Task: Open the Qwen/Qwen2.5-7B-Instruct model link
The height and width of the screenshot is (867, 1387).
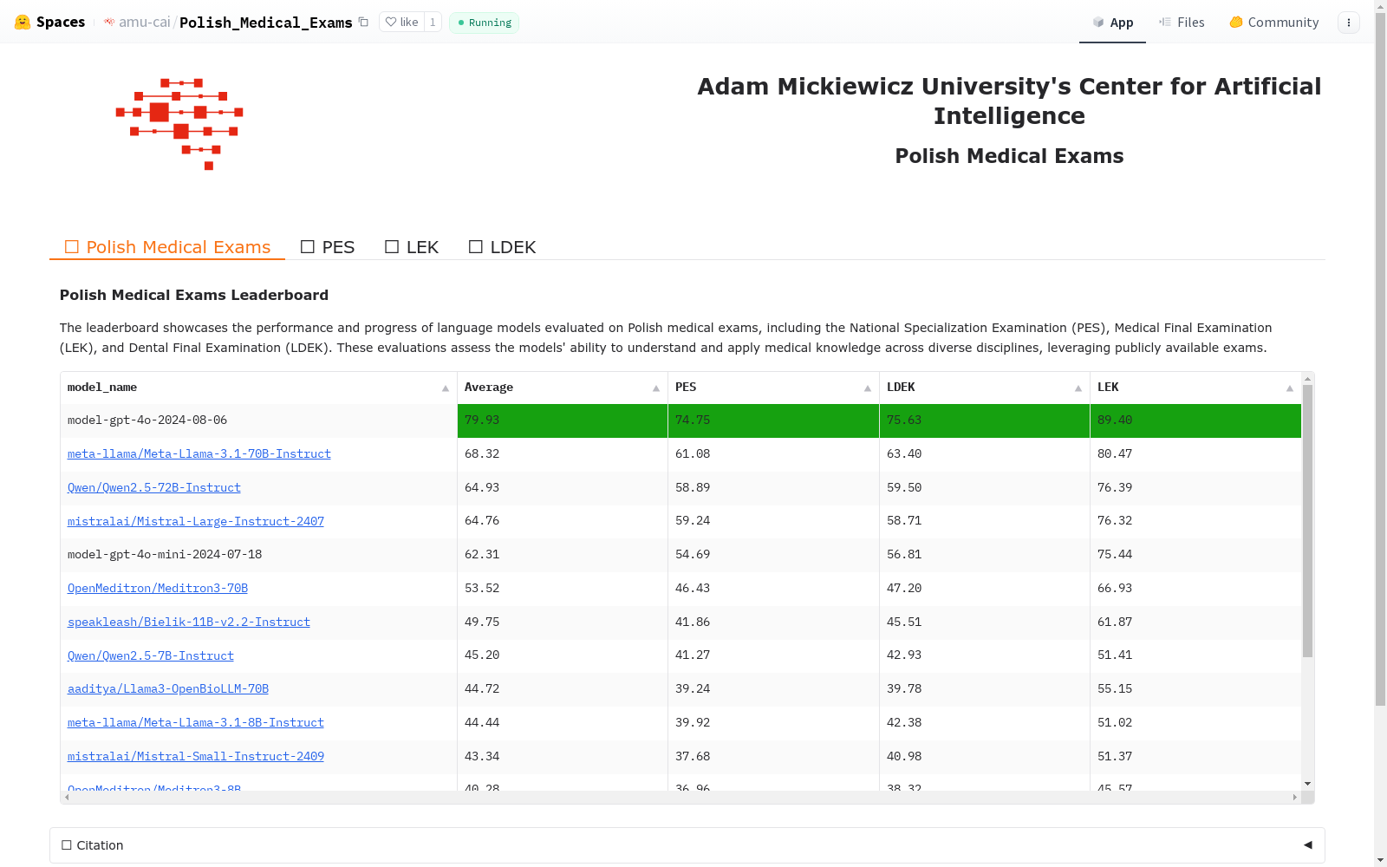Action: tap(151, 655)
